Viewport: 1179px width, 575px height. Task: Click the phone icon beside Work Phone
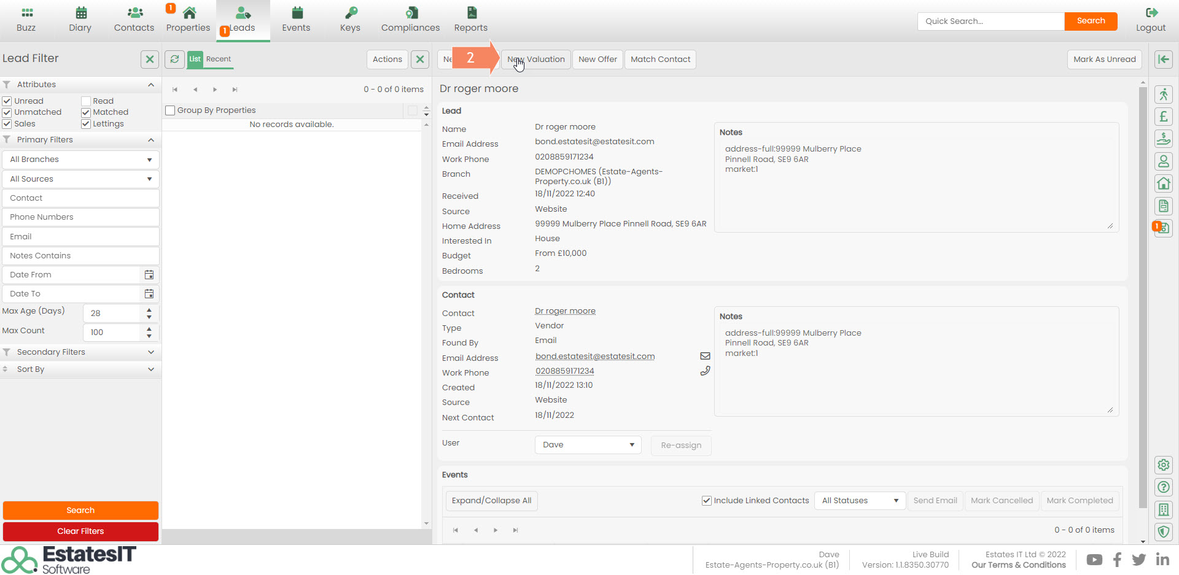705,371
